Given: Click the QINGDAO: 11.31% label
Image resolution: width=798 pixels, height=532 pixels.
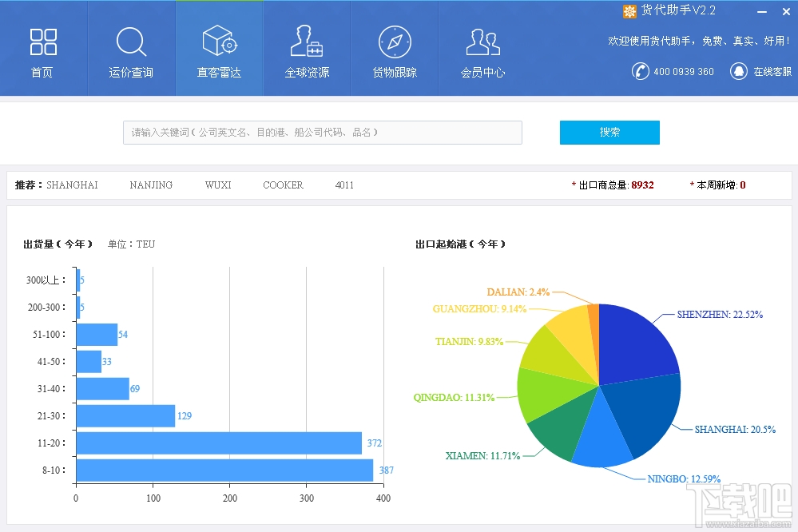Looking at the screenshot, I should [x=454, y=398].
